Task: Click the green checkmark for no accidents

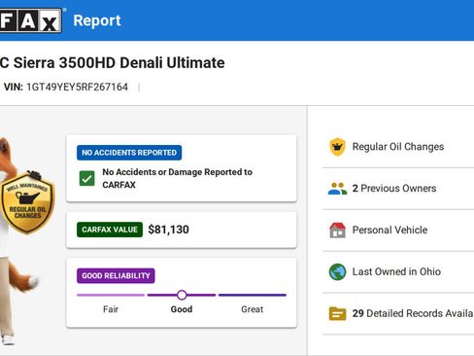Action: [x=86, y=178]
